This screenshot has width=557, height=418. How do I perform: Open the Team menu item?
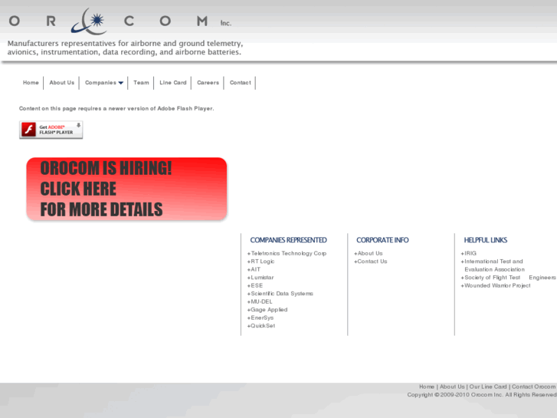point(142,83)
